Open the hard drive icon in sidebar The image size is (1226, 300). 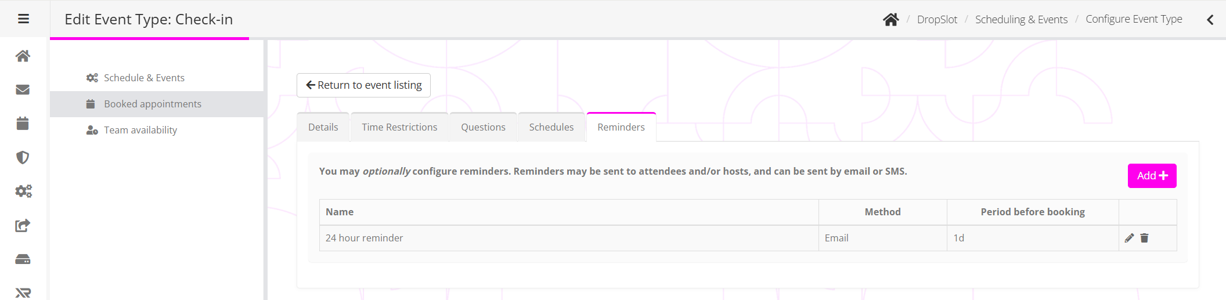[x=23, y=259]
